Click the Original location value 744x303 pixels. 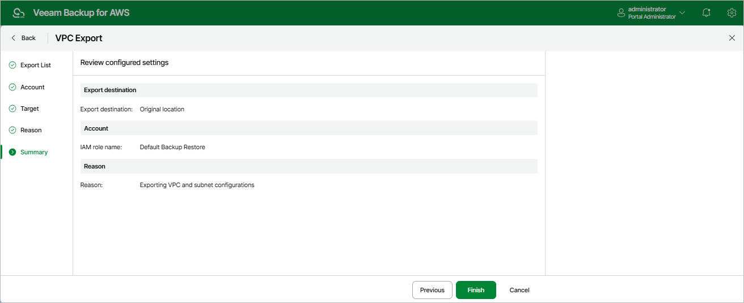pos(162,109)
